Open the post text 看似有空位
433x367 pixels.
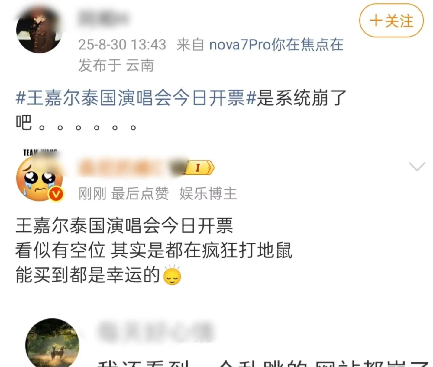pos(60,250)
